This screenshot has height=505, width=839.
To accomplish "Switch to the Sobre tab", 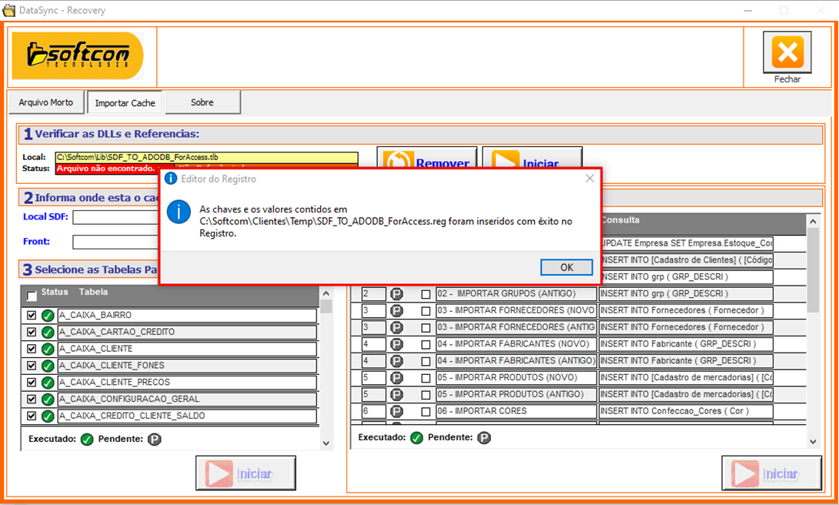I will click(202, 102).
